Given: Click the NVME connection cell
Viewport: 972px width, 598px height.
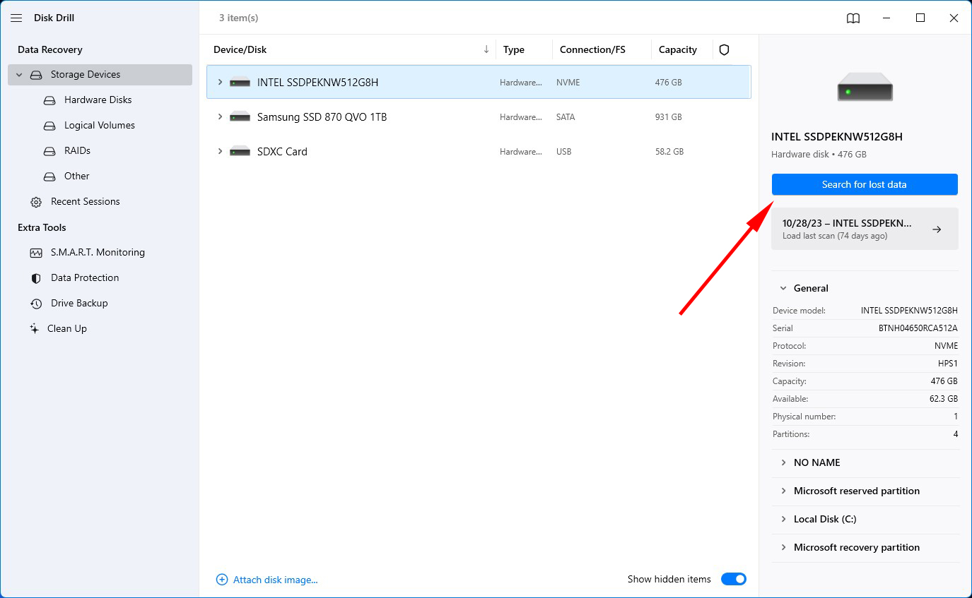Looking at the screenshot, I should (568, 83).
